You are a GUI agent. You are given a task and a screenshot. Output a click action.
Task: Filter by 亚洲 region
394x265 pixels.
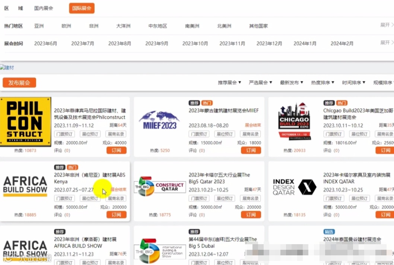click(x=39, y=26)
